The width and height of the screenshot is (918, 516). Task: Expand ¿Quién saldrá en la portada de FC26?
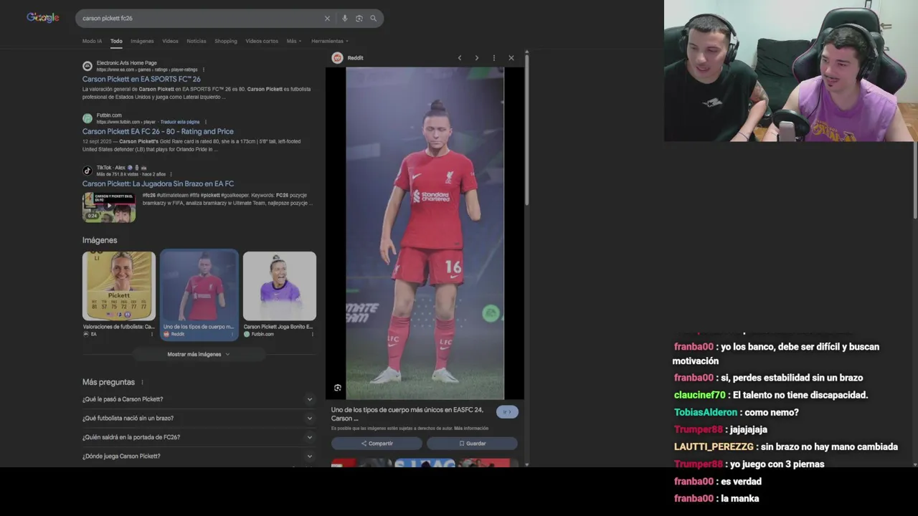pos(199,437)
